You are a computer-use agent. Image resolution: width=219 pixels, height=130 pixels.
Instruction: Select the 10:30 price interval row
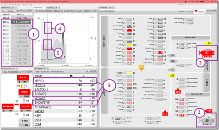pos(16,22)
